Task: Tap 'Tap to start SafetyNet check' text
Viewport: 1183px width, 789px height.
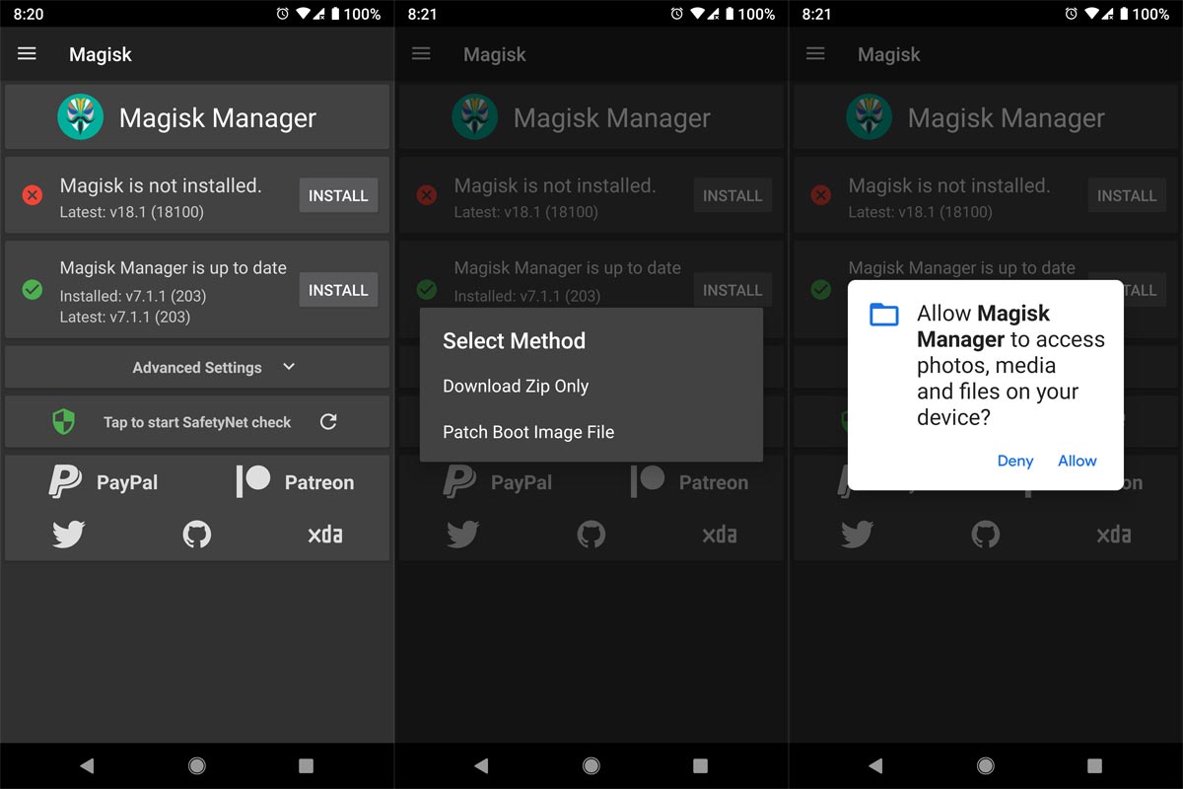Action: pyautogui.click(x=197, y=422)
